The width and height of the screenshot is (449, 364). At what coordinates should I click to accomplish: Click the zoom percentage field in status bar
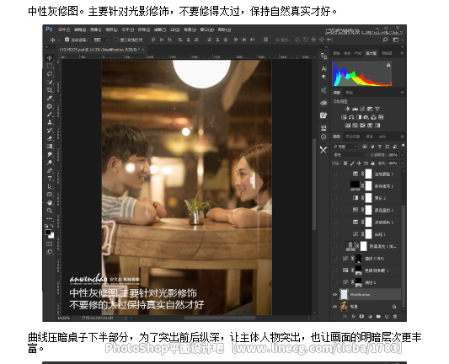point(64,318)
